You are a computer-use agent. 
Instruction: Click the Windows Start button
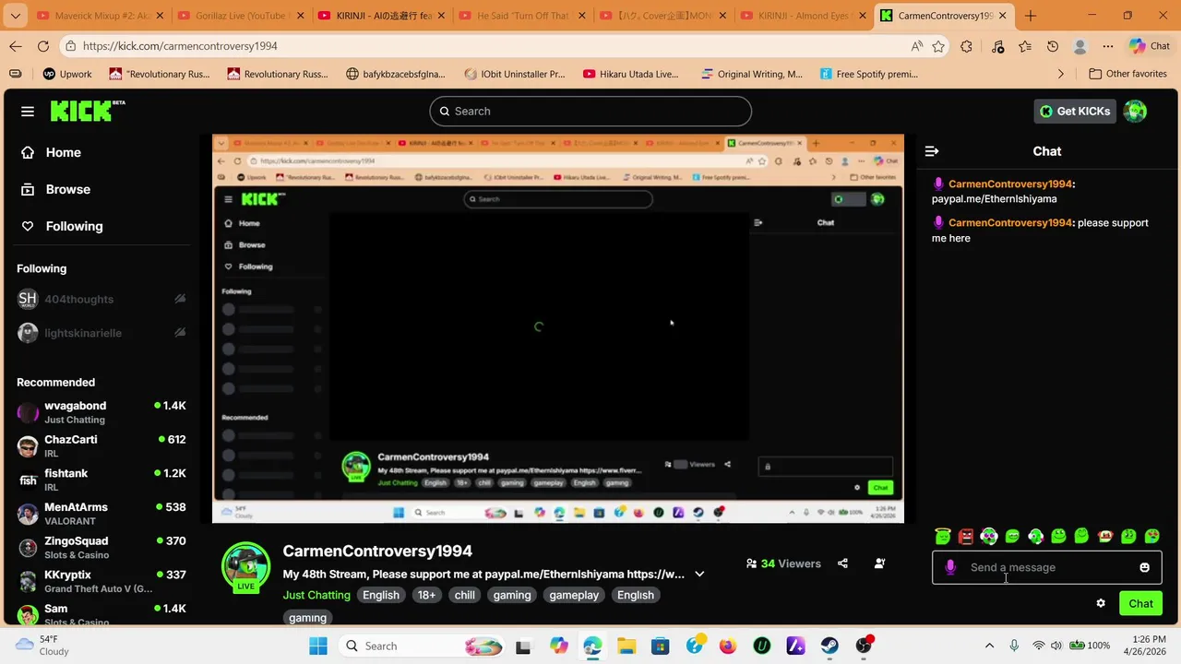(318, 646)
